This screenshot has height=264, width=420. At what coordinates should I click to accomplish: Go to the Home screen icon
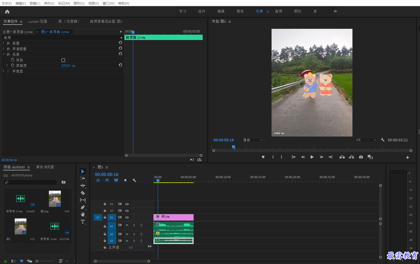7,11
